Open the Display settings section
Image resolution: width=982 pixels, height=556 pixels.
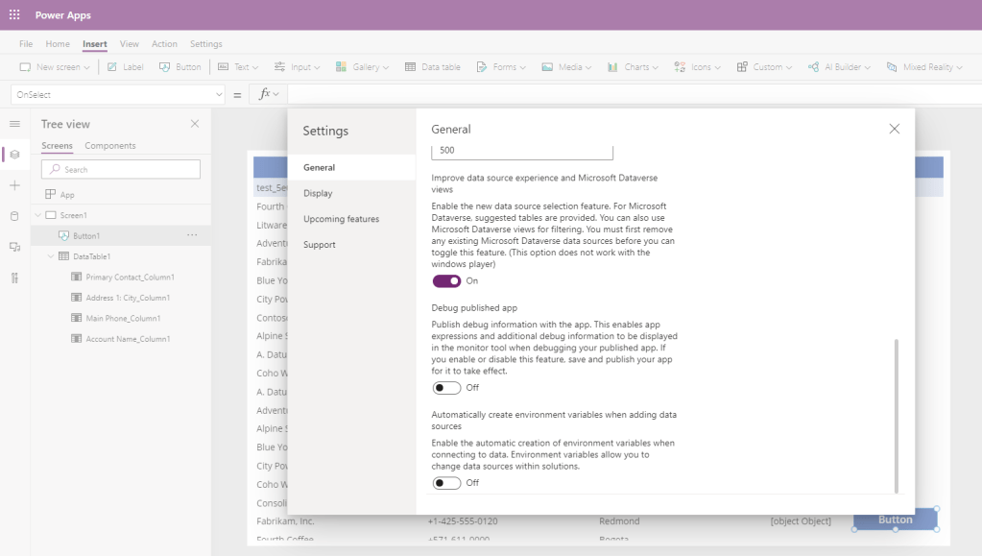tap(318, 193)
